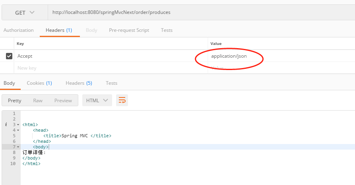Open the response Cookies (1) tab

39,83
